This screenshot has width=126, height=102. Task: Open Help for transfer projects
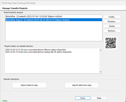coord(99,98)
